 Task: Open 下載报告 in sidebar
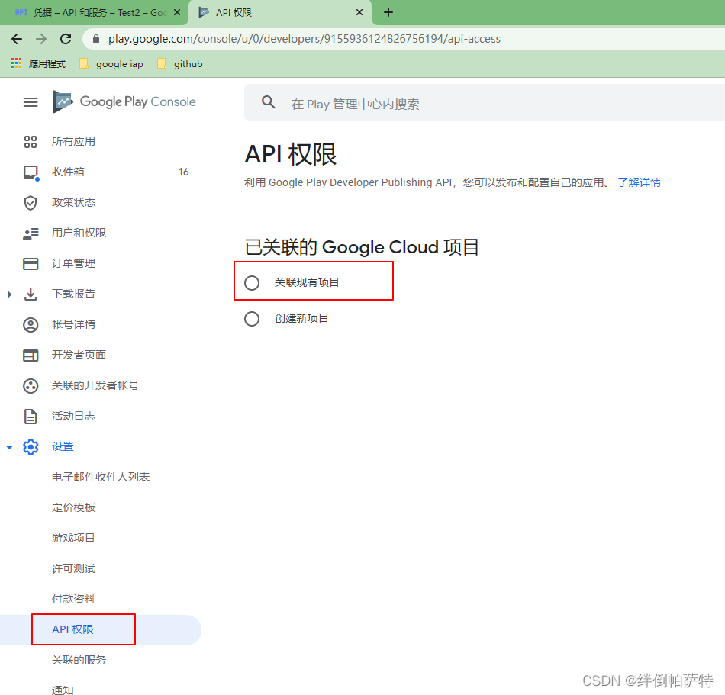tap(73, 294)
